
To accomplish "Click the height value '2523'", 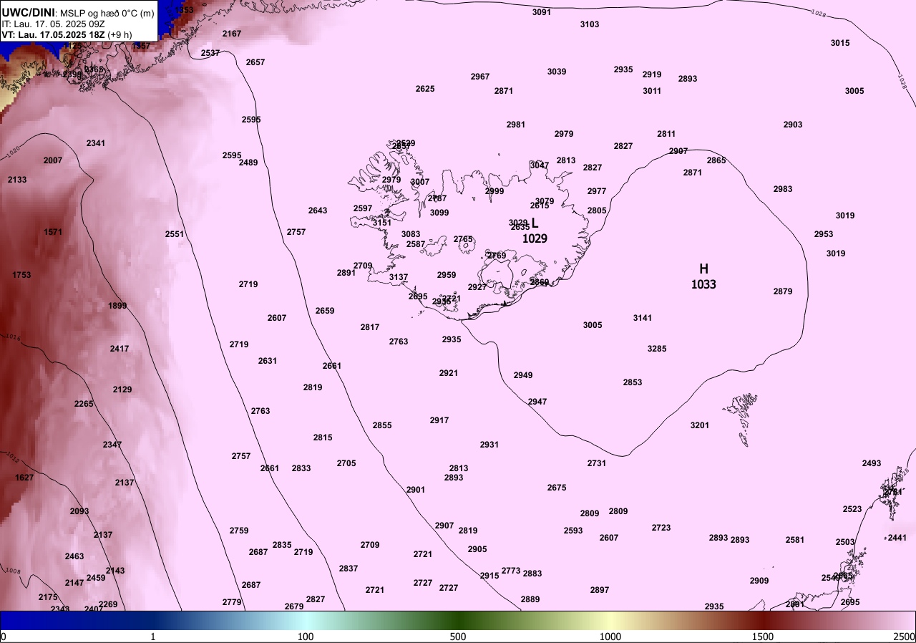I will click(x=852, y=509).
